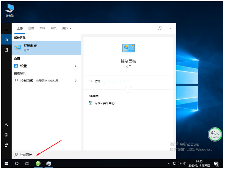Screen dimensions: 225x169
Task: Open the 此电脑 desktop icon
Action: coord(10,10)
